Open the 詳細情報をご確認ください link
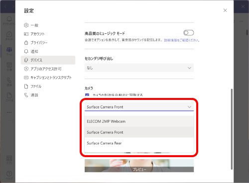249x183 pixels. pos(182,40)
